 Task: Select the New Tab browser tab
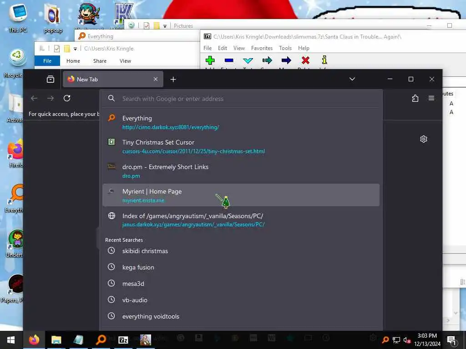tap(113, 79)
